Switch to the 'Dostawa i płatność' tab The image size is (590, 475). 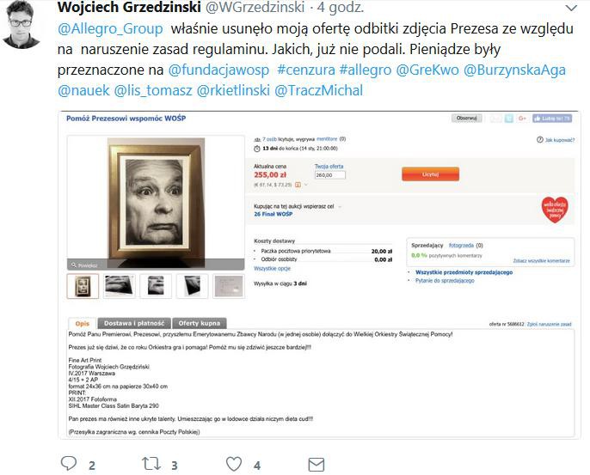point(134,323)
